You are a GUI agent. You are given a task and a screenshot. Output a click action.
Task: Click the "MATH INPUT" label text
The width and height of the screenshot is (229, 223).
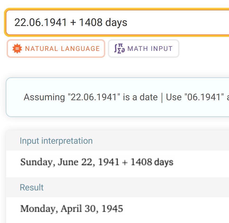point(150,49)
